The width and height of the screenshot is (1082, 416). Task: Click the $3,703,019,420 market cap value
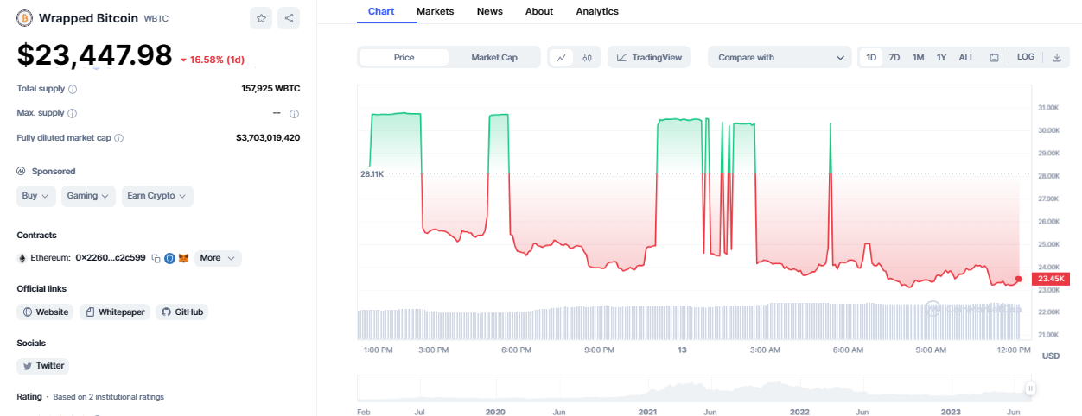point(268,137)
